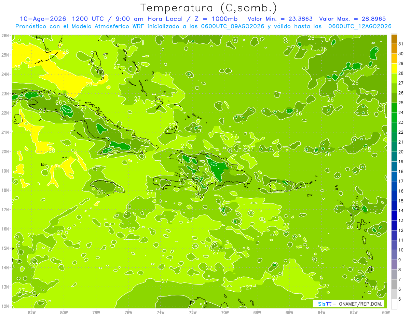Screen dimensions: 410x317
Task: Click the longitude axis label 64W
Action: point(321,312)
